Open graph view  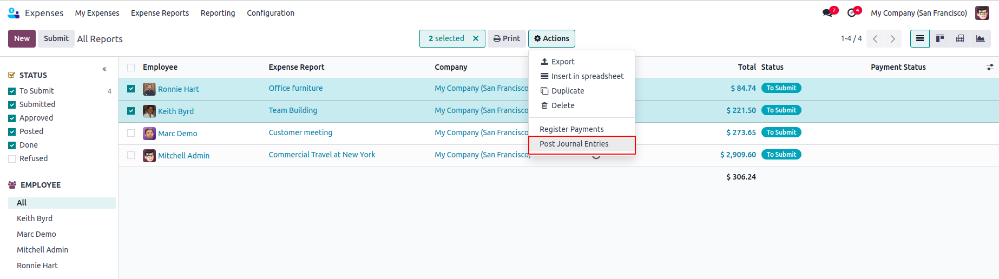pyautogui.click(x=980, y=38)
